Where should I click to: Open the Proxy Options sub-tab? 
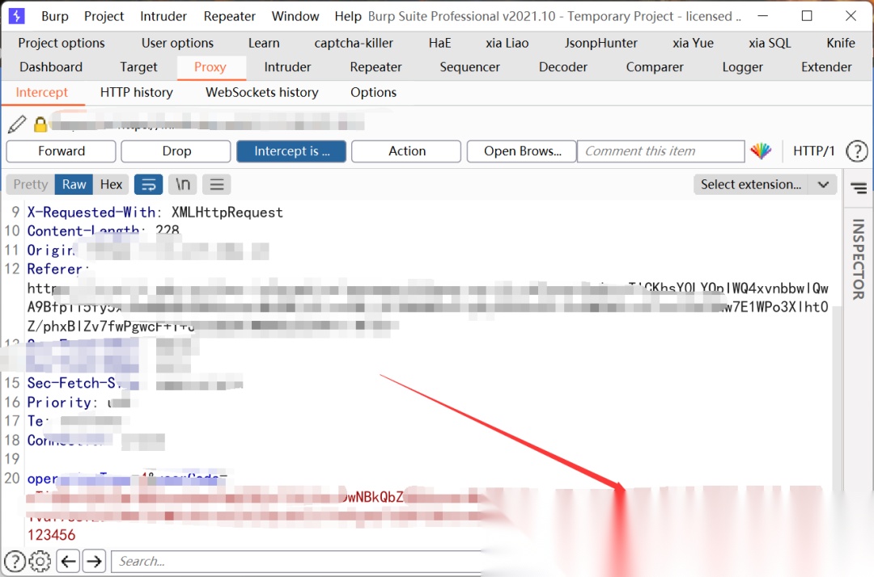(373, 92)
